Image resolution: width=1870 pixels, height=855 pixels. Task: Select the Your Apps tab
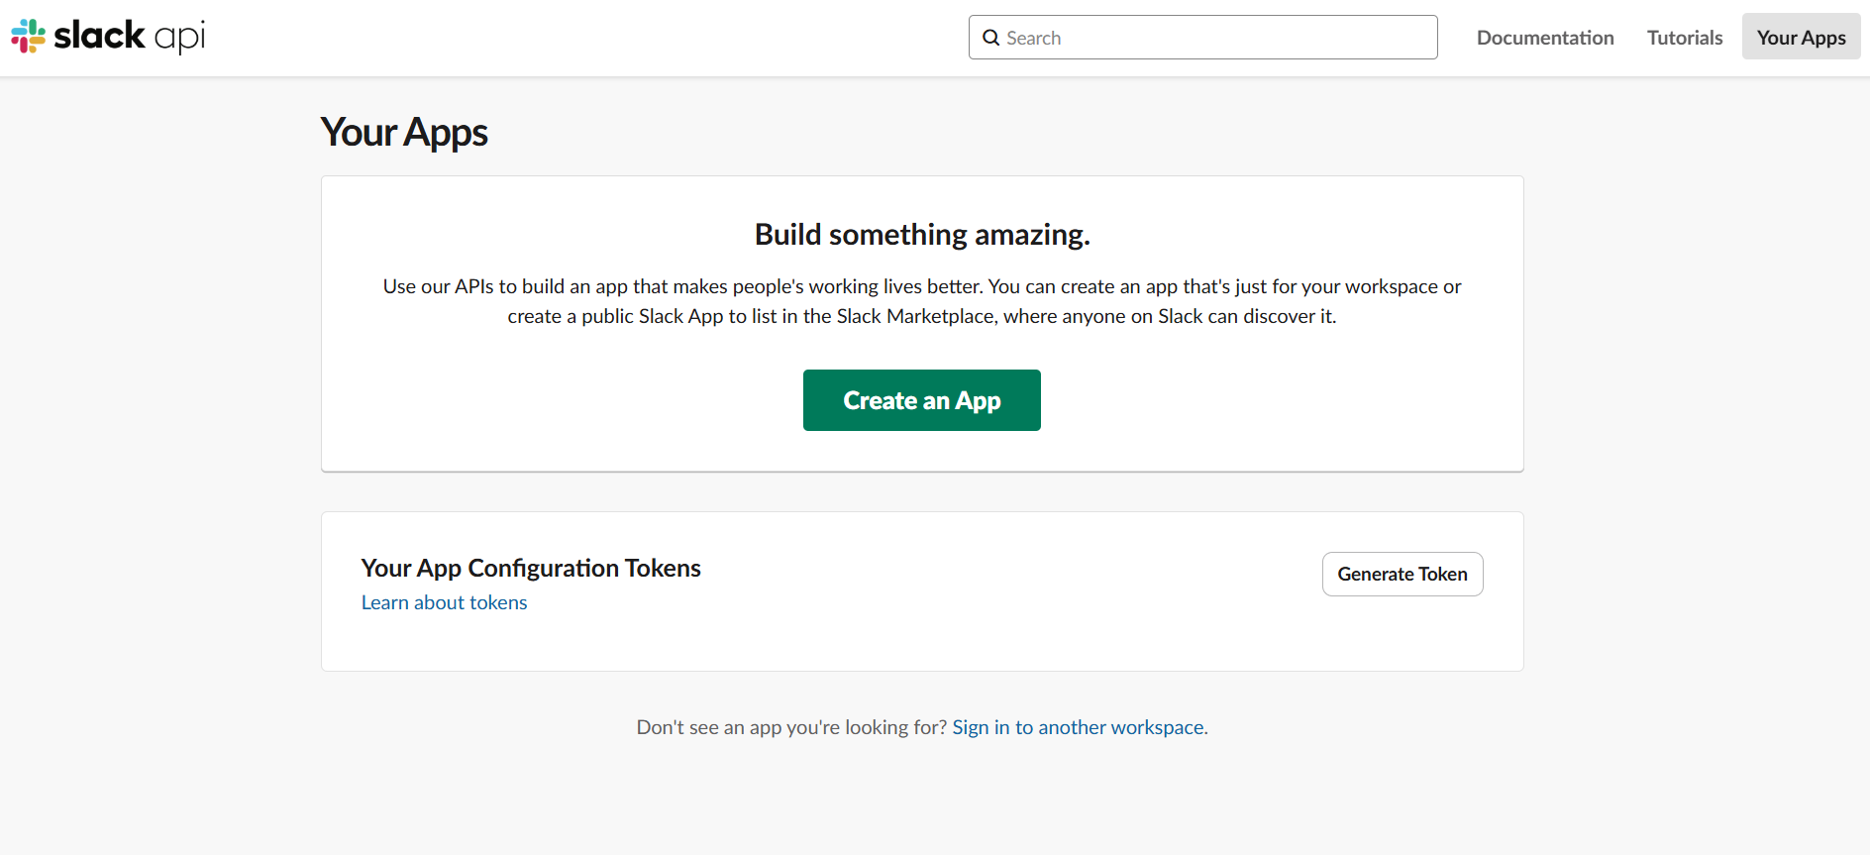[1801, 37]
